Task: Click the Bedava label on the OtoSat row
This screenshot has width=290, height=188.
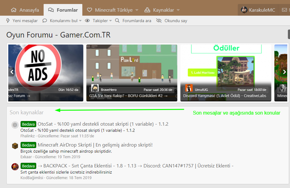Action: tap(28, 124)
